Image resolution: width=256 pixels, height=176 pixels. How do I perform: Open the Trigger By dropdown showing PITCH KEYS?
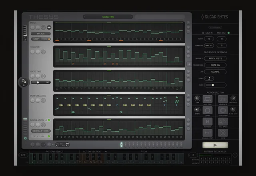pos(215,58)
